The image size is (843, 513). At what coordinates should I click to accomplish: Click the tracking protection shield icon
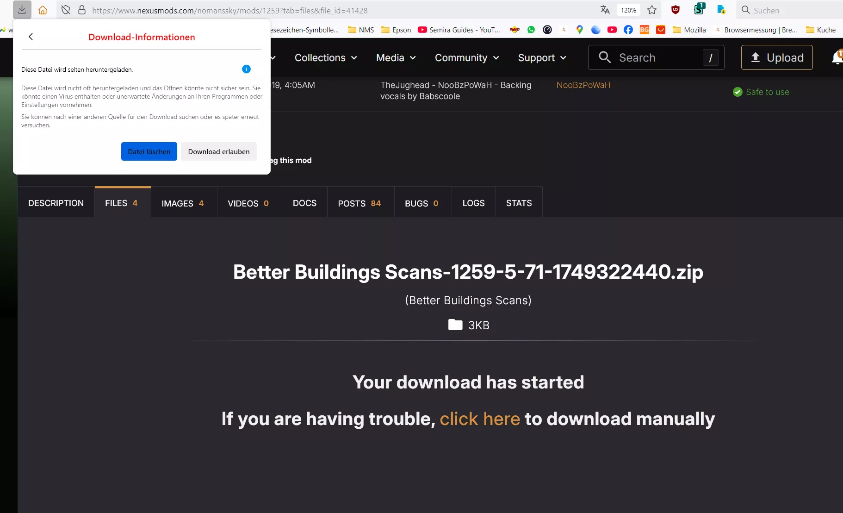click(66, 10)
